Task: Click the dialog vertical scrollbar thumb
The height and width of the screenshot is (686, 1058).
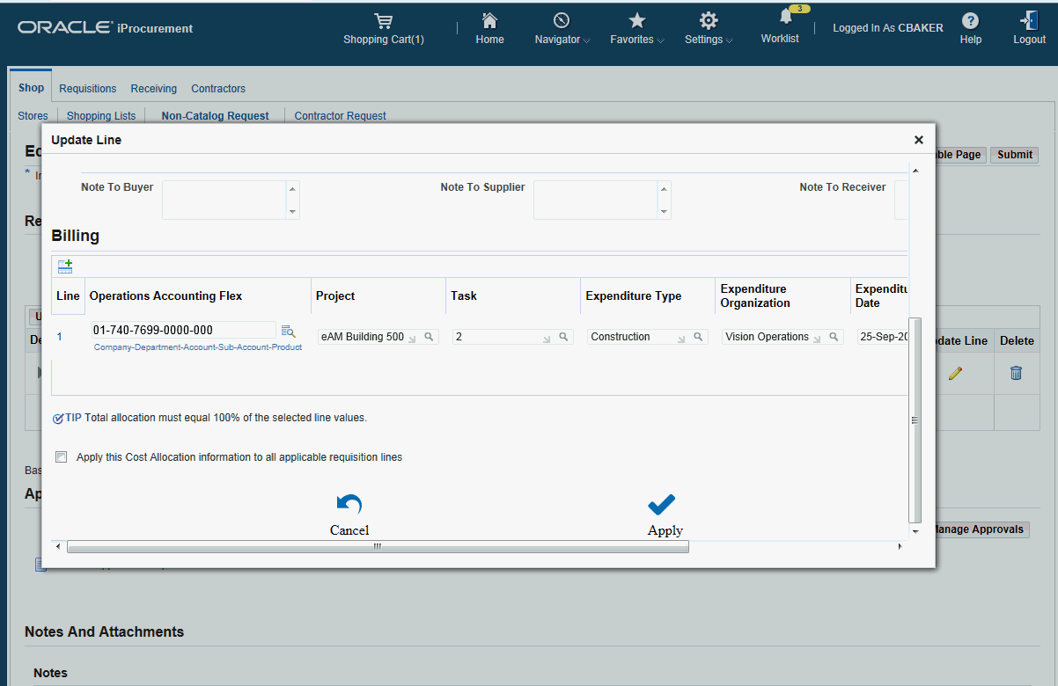Action: point(915,420)
